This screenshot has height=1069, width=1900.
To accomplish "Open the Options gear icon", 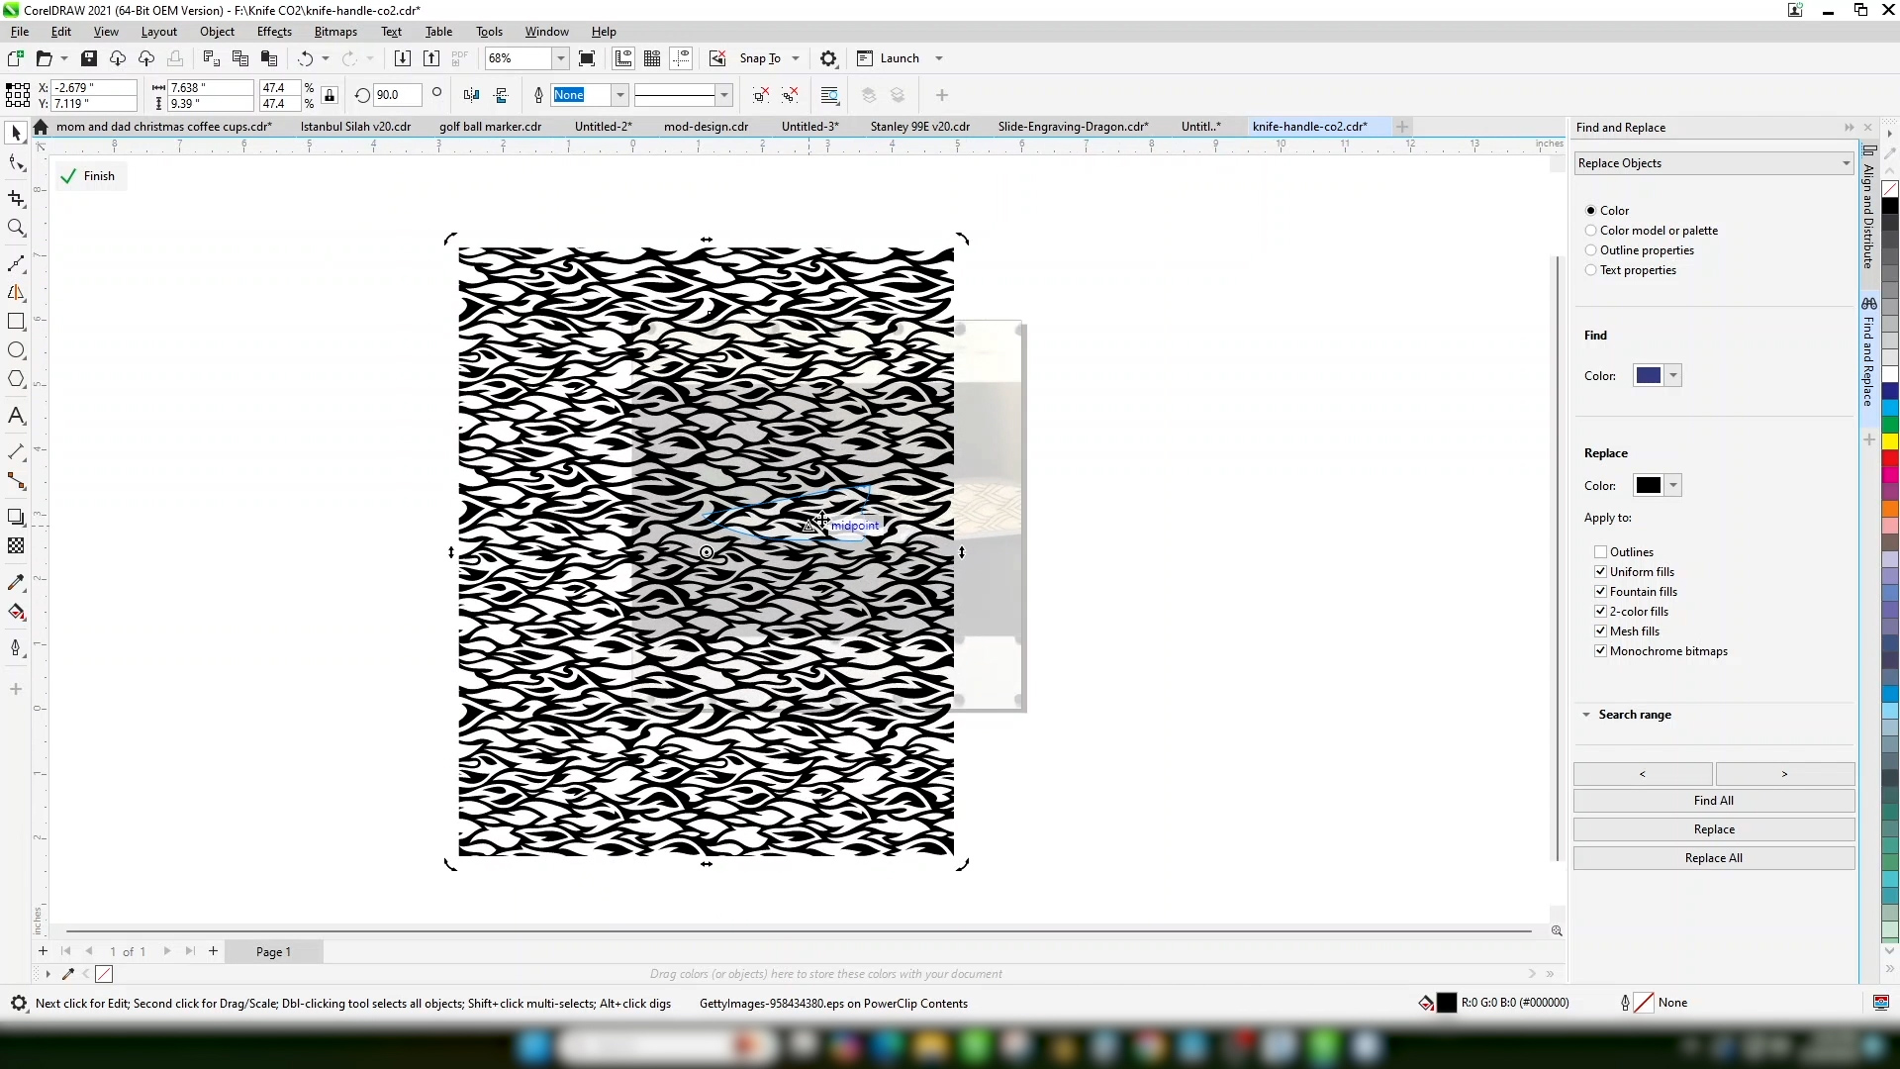I will point(829,58).
